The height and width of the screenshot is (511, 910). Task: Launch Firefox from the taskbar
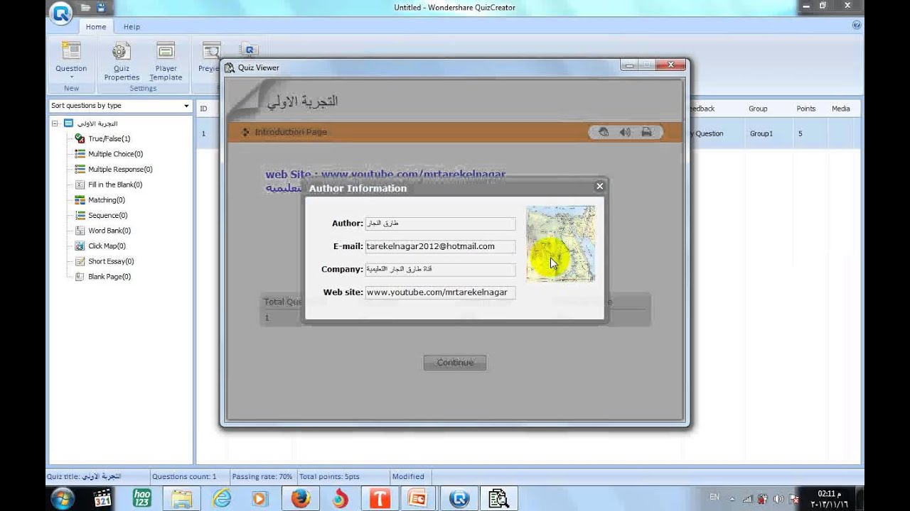301,498
